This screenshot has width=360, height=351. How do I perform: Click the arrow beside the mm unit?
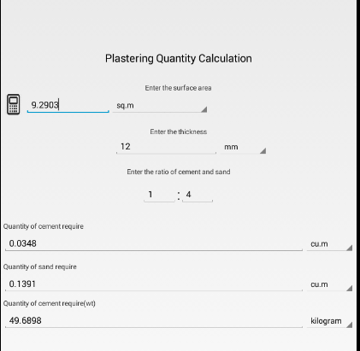coord(263,150)
